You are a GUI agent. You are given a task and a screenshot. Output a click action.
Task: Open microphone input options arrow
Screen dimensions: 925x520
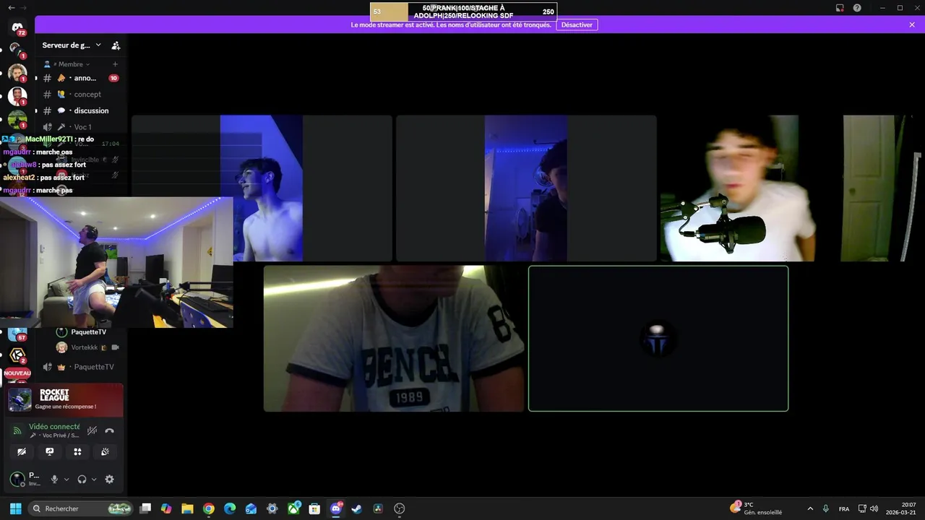[66, 479]
